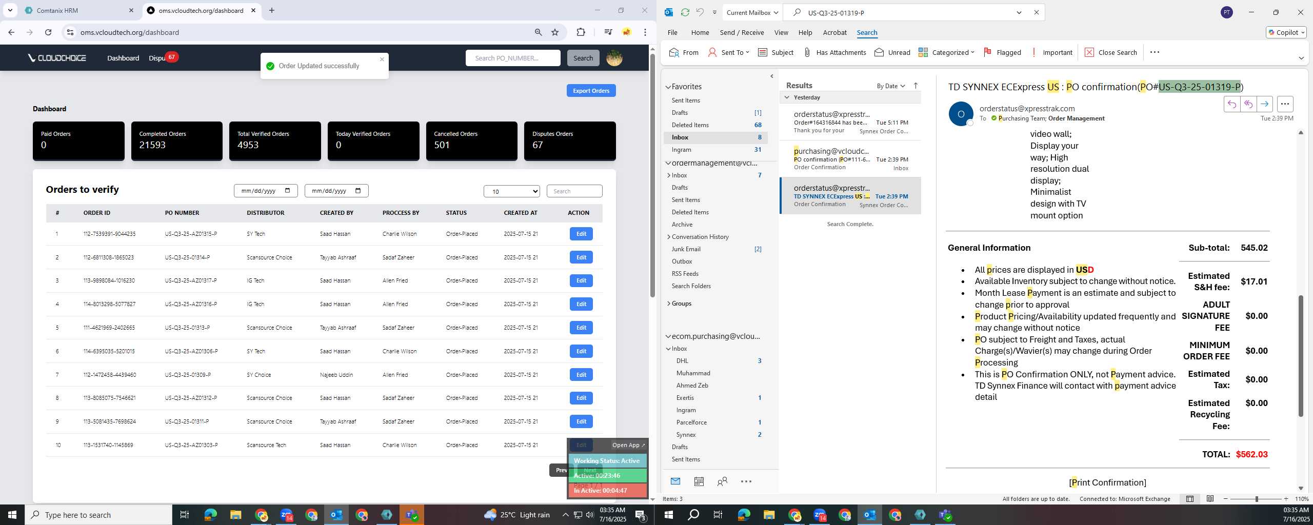Open the rows-per-page dropdown showing 10
The height and width of the screenshot is (525, 1313).
(512, 191)
